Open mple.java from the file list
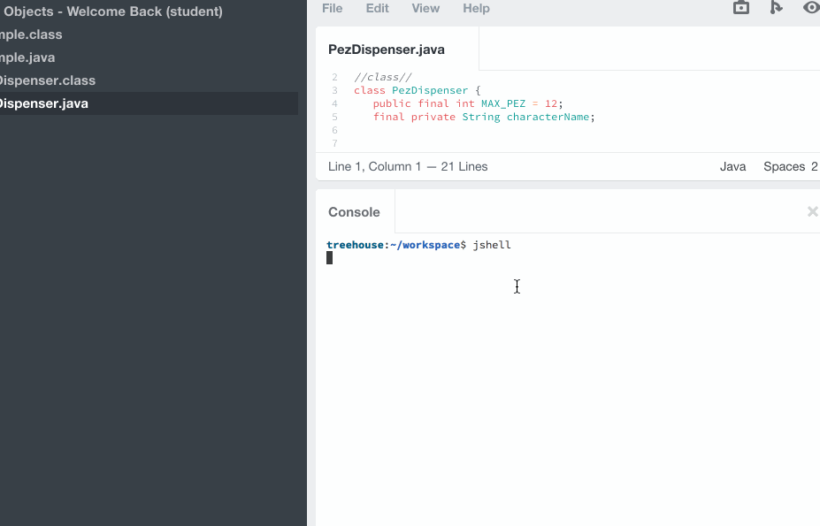 tap(29, 57)
